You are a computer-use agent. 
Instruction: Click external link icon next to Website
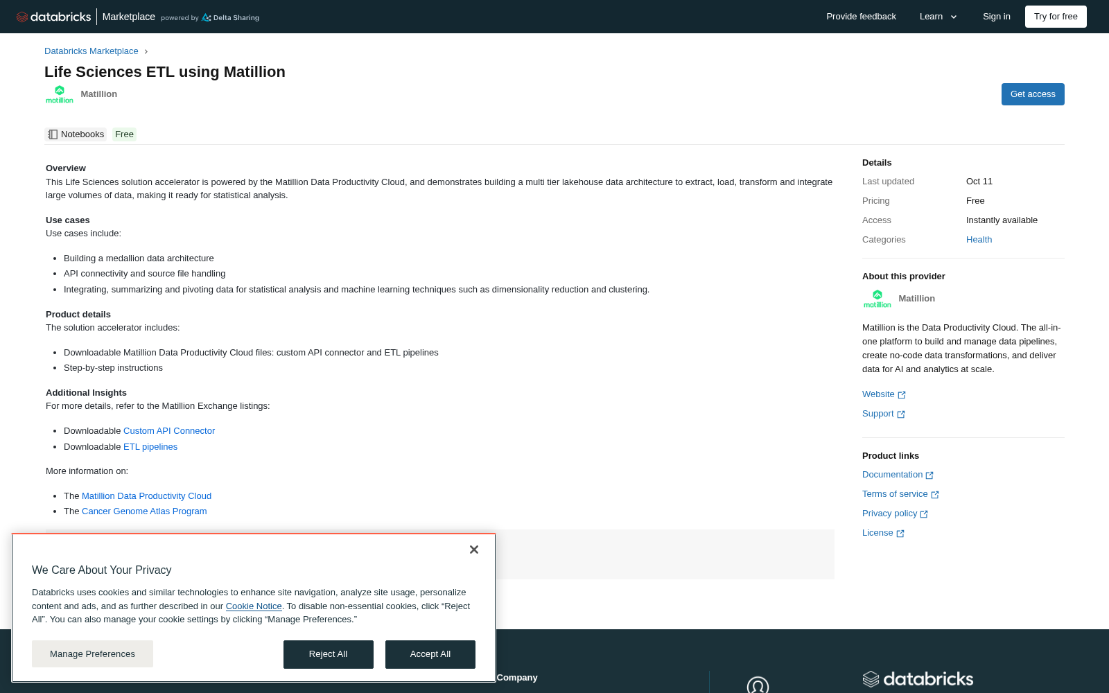[902, 395]
